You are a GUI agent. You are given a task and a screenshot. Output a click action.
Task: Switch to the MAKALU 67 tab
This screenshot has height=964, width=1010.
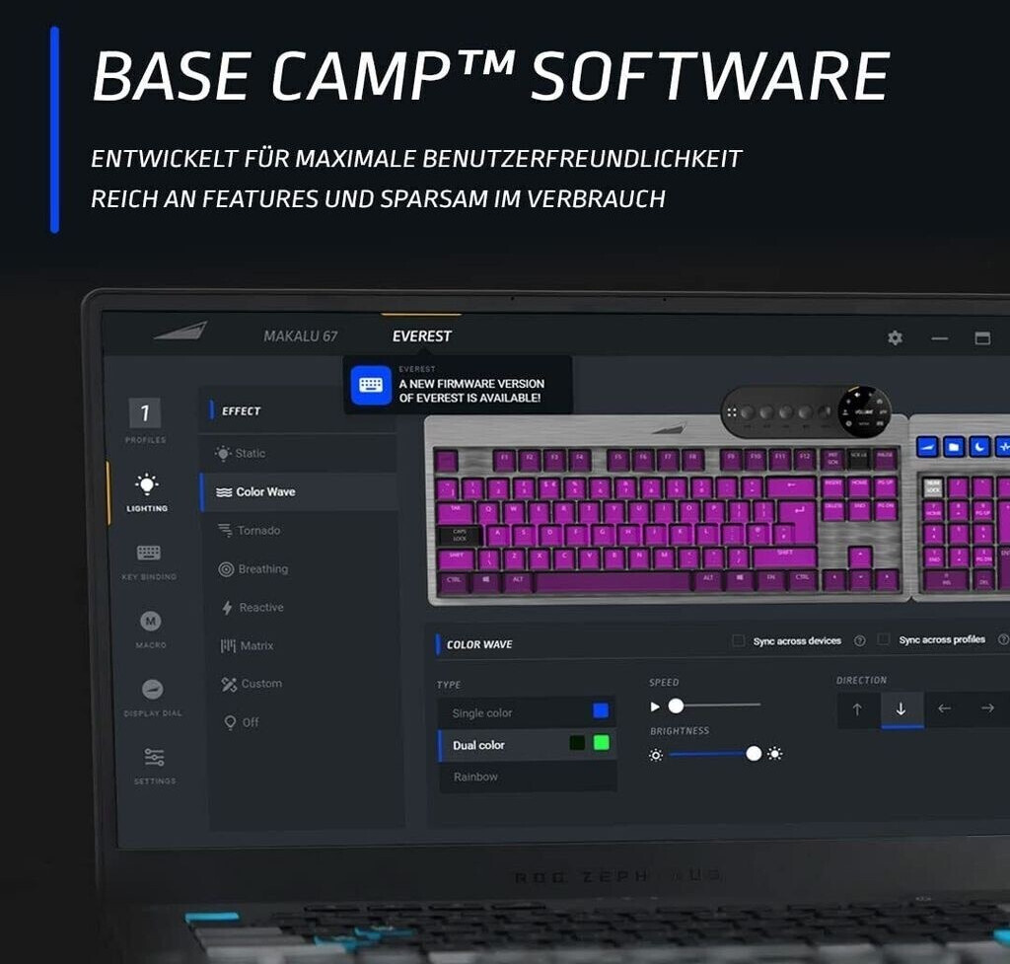(x=300, y=336)
